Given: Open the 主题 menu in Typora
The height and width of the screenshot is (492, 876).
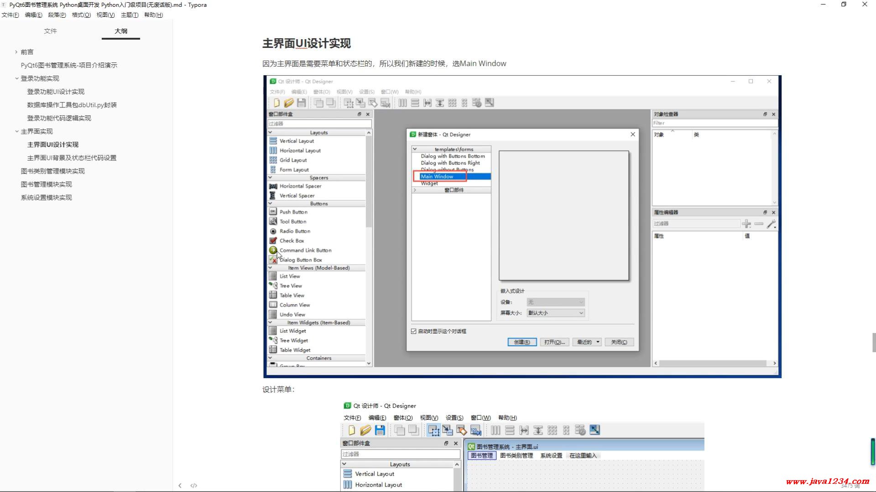Looking at the screenshot, I should pos(130,15).
